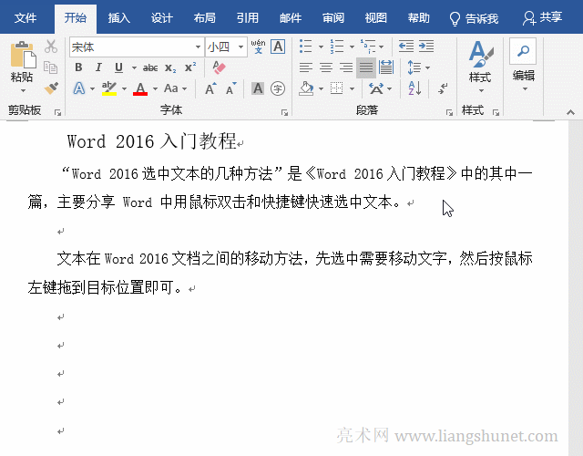Click the Distributed alignment icon
583x456 pixels.
coord(386,67)
